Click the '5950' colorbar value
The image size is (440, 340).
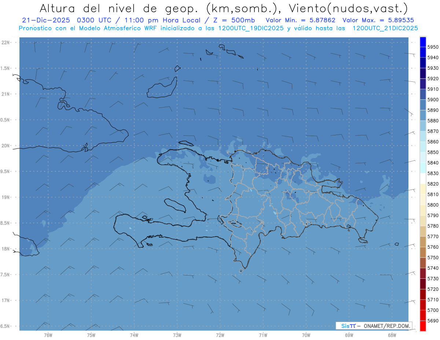click(x=433, y=47)
